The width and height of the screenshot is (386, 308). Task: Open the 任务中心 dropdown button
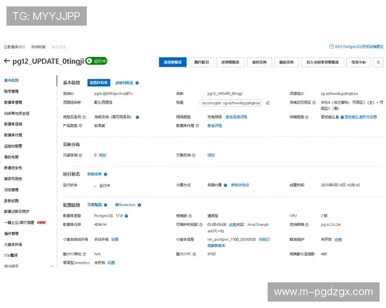[359, 62]
